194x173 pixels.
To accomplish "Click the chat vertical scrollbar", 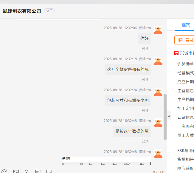I will pos(165,116).
